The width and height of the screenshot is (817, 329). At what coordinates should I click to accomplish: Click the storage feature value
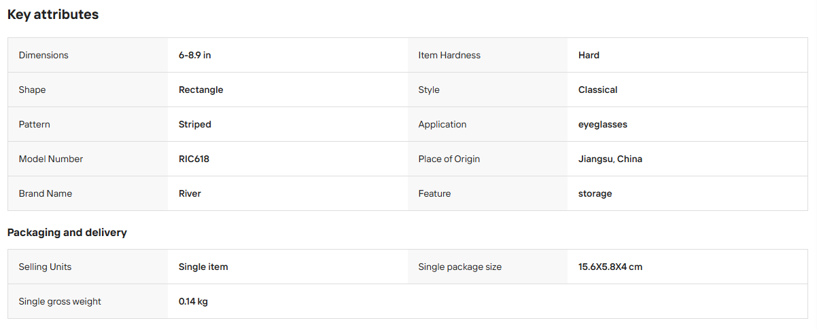point(595,193)
